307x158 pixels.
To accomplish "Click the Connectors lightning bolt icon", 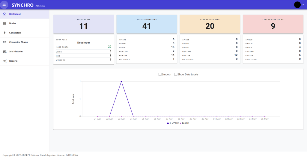I will point(5,33).
